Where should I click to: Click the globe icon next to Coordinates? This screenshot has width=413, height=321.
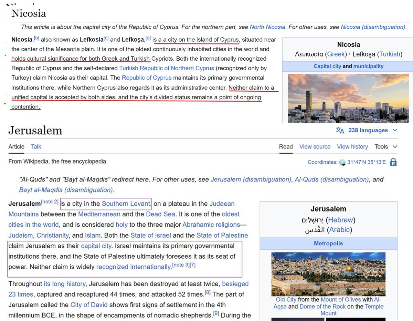point(342,162)
